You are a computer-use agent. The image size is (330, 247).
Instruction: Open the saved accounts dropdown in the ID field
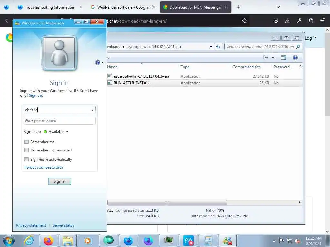coord(92,110)
